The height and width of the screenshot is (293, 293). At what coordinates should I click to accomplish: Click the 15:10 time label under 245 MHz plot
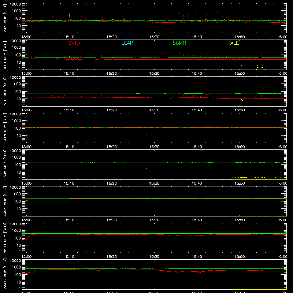(x=69, y=37)
